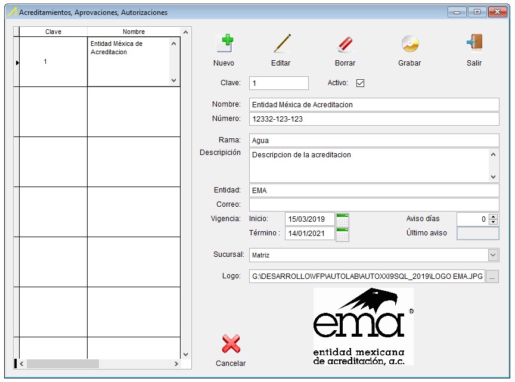Click the Grabar label text
The width and height of the screenshot is (515, 382).
point(409,63)
